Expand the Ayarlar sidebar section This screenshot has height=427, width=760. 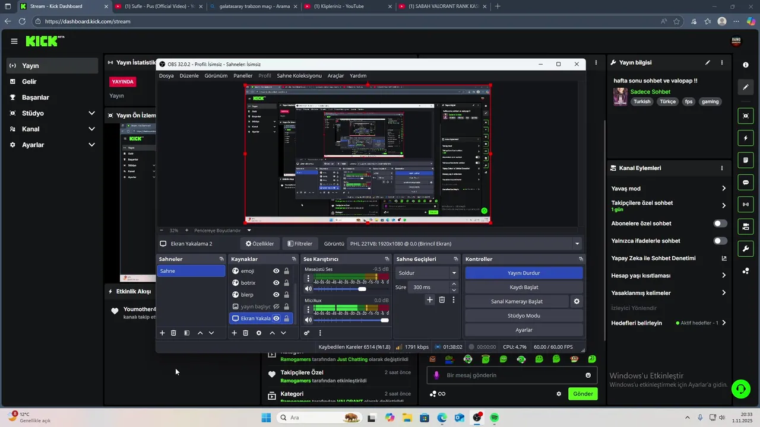[91, 145]
